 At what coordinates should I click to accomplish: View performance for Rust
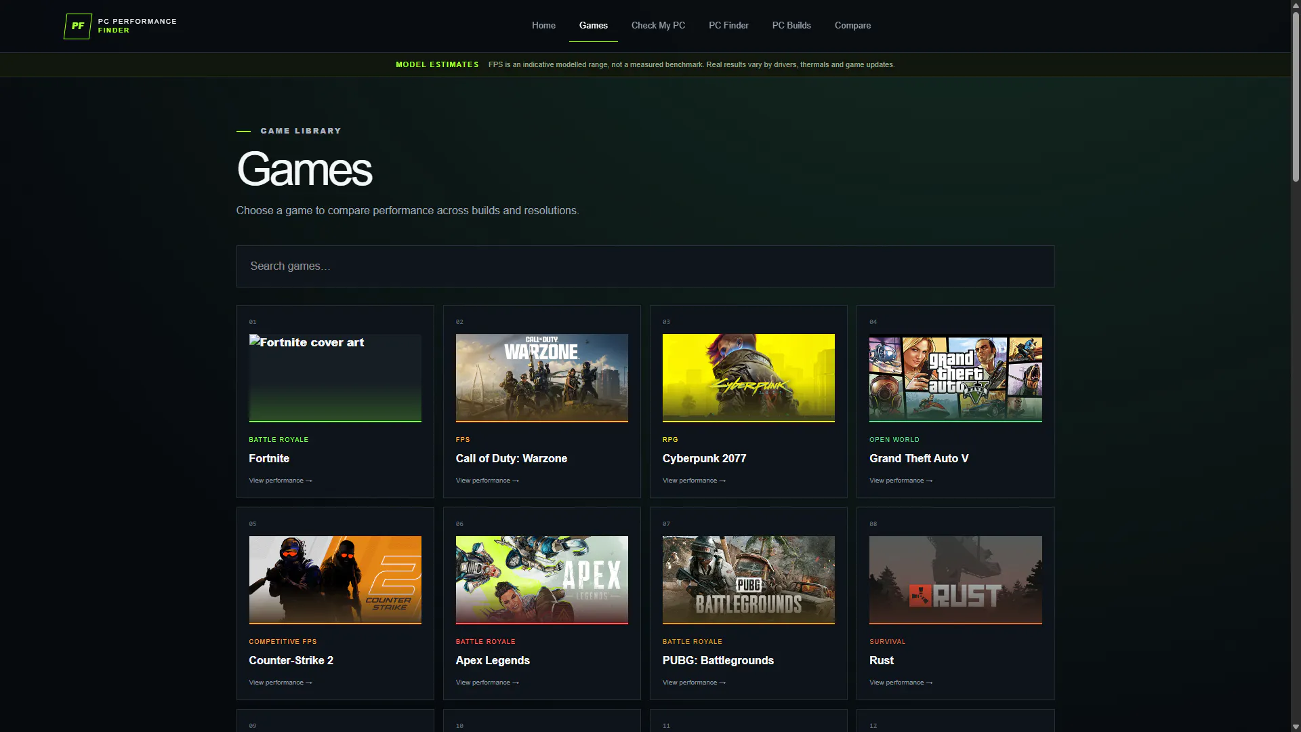point(901,683)
